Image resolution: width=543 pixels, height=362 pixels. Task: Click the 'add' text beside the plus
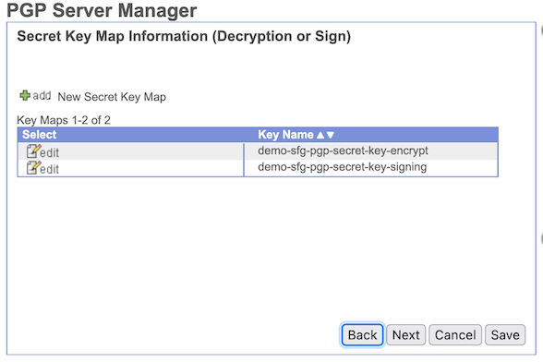[42, 96]
